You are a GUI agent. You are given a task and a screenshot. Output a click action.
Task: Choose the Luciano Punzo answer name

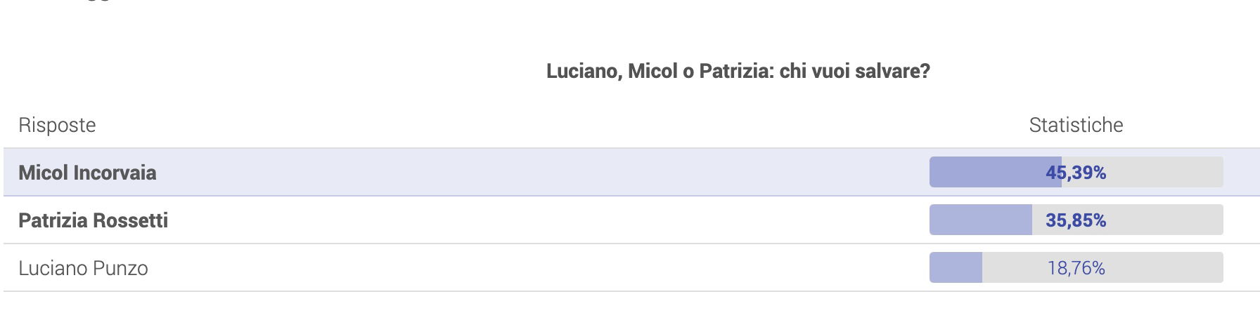coord(83,268)
